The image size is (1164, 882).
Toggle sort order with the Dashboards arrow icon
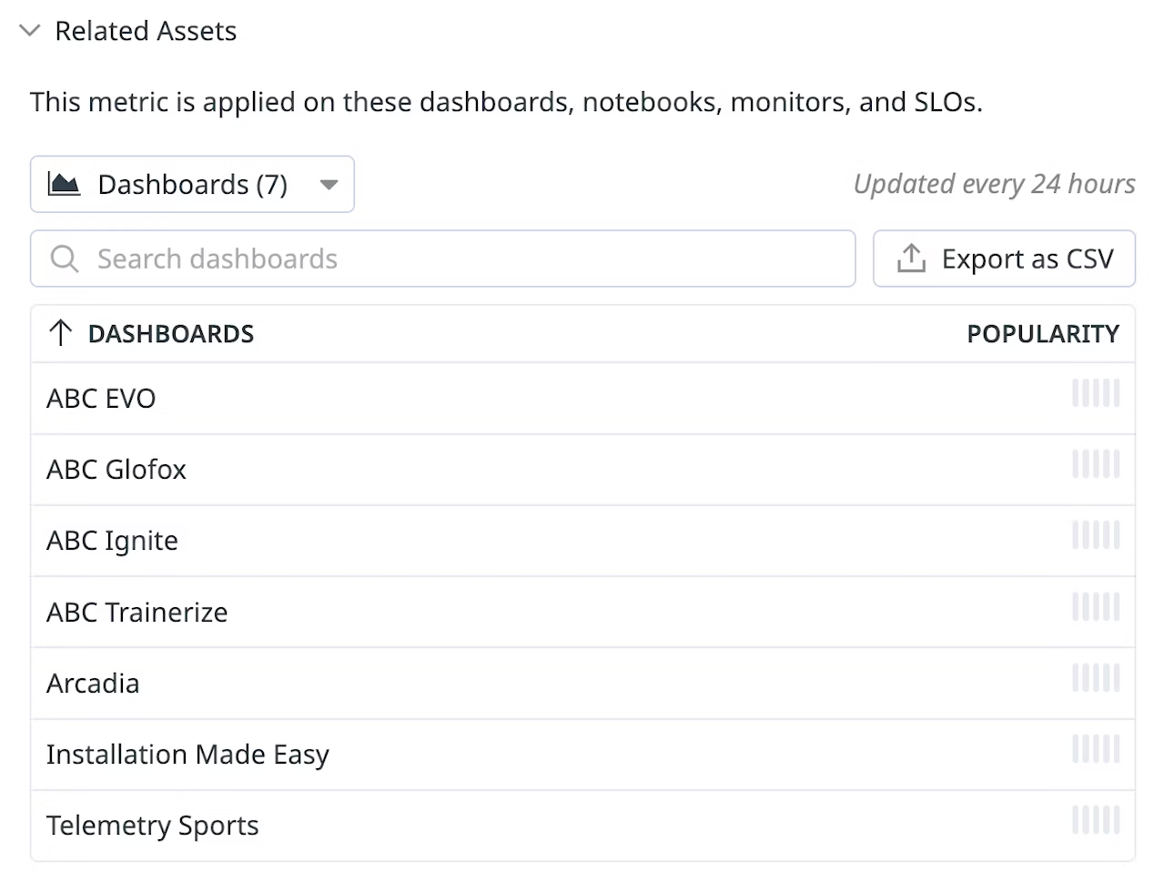coord(60,334)
